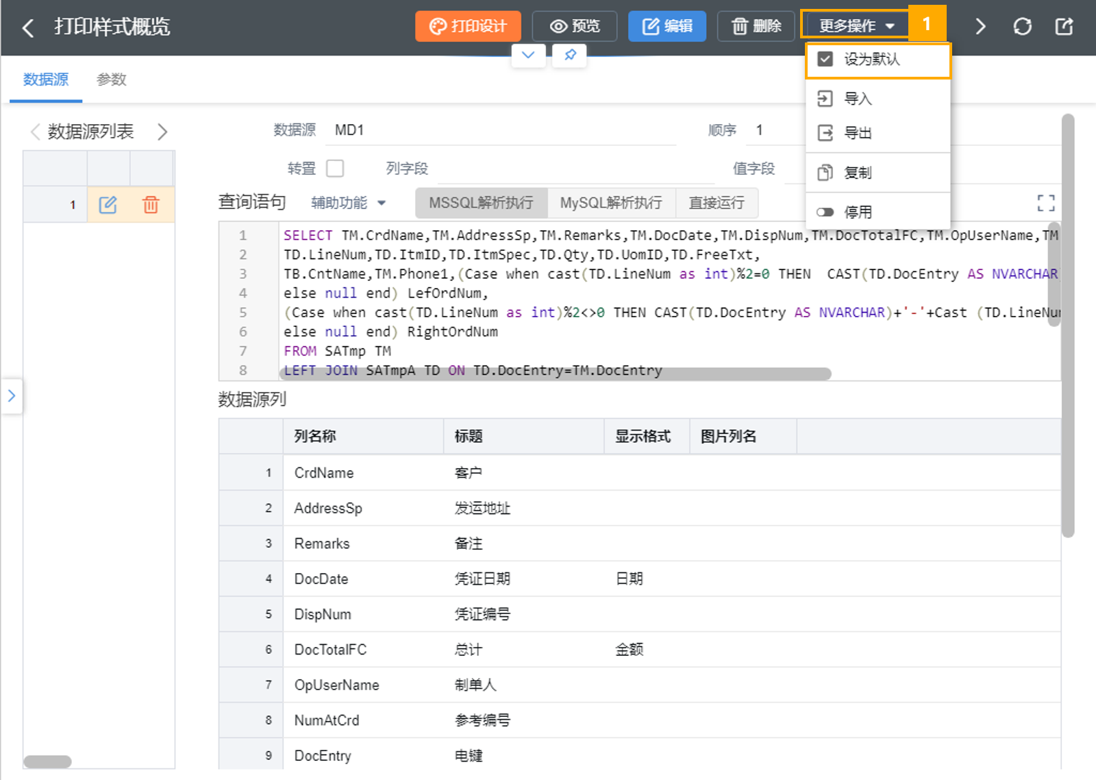The height and width of the screenshot is (780, 1096).
Task: Click the refresh icon in header
Action: tap(1022, 27)
